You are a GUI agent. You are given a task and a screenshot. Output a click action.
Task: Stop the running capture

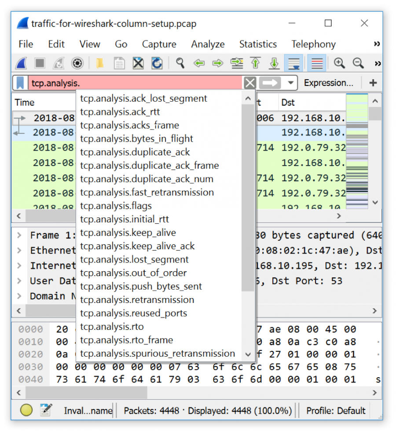[39, 63]
